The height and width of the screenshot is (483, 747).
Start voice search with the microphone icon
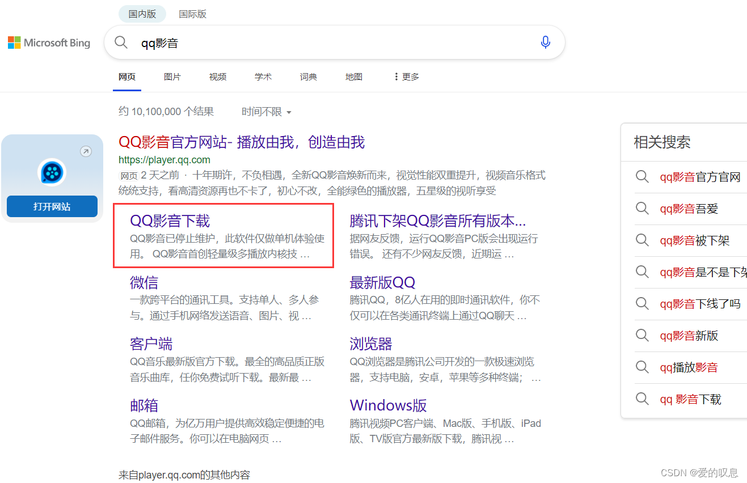[x=546, y=43]
